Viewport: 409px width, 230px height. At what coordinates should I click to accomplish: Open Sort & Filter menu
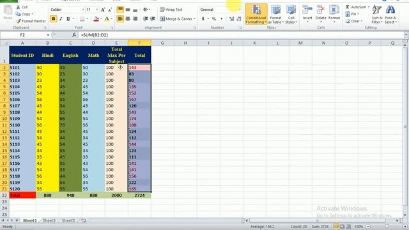click(x=377, y=14)
